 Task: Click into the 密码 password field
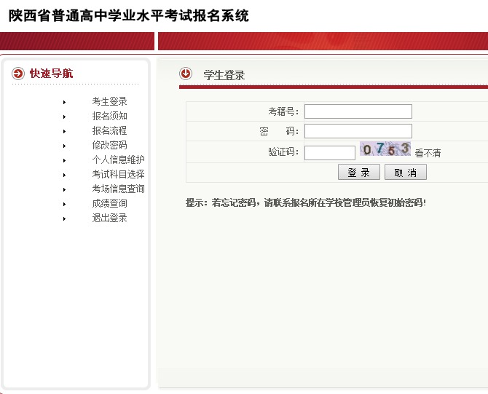(358, 131)
